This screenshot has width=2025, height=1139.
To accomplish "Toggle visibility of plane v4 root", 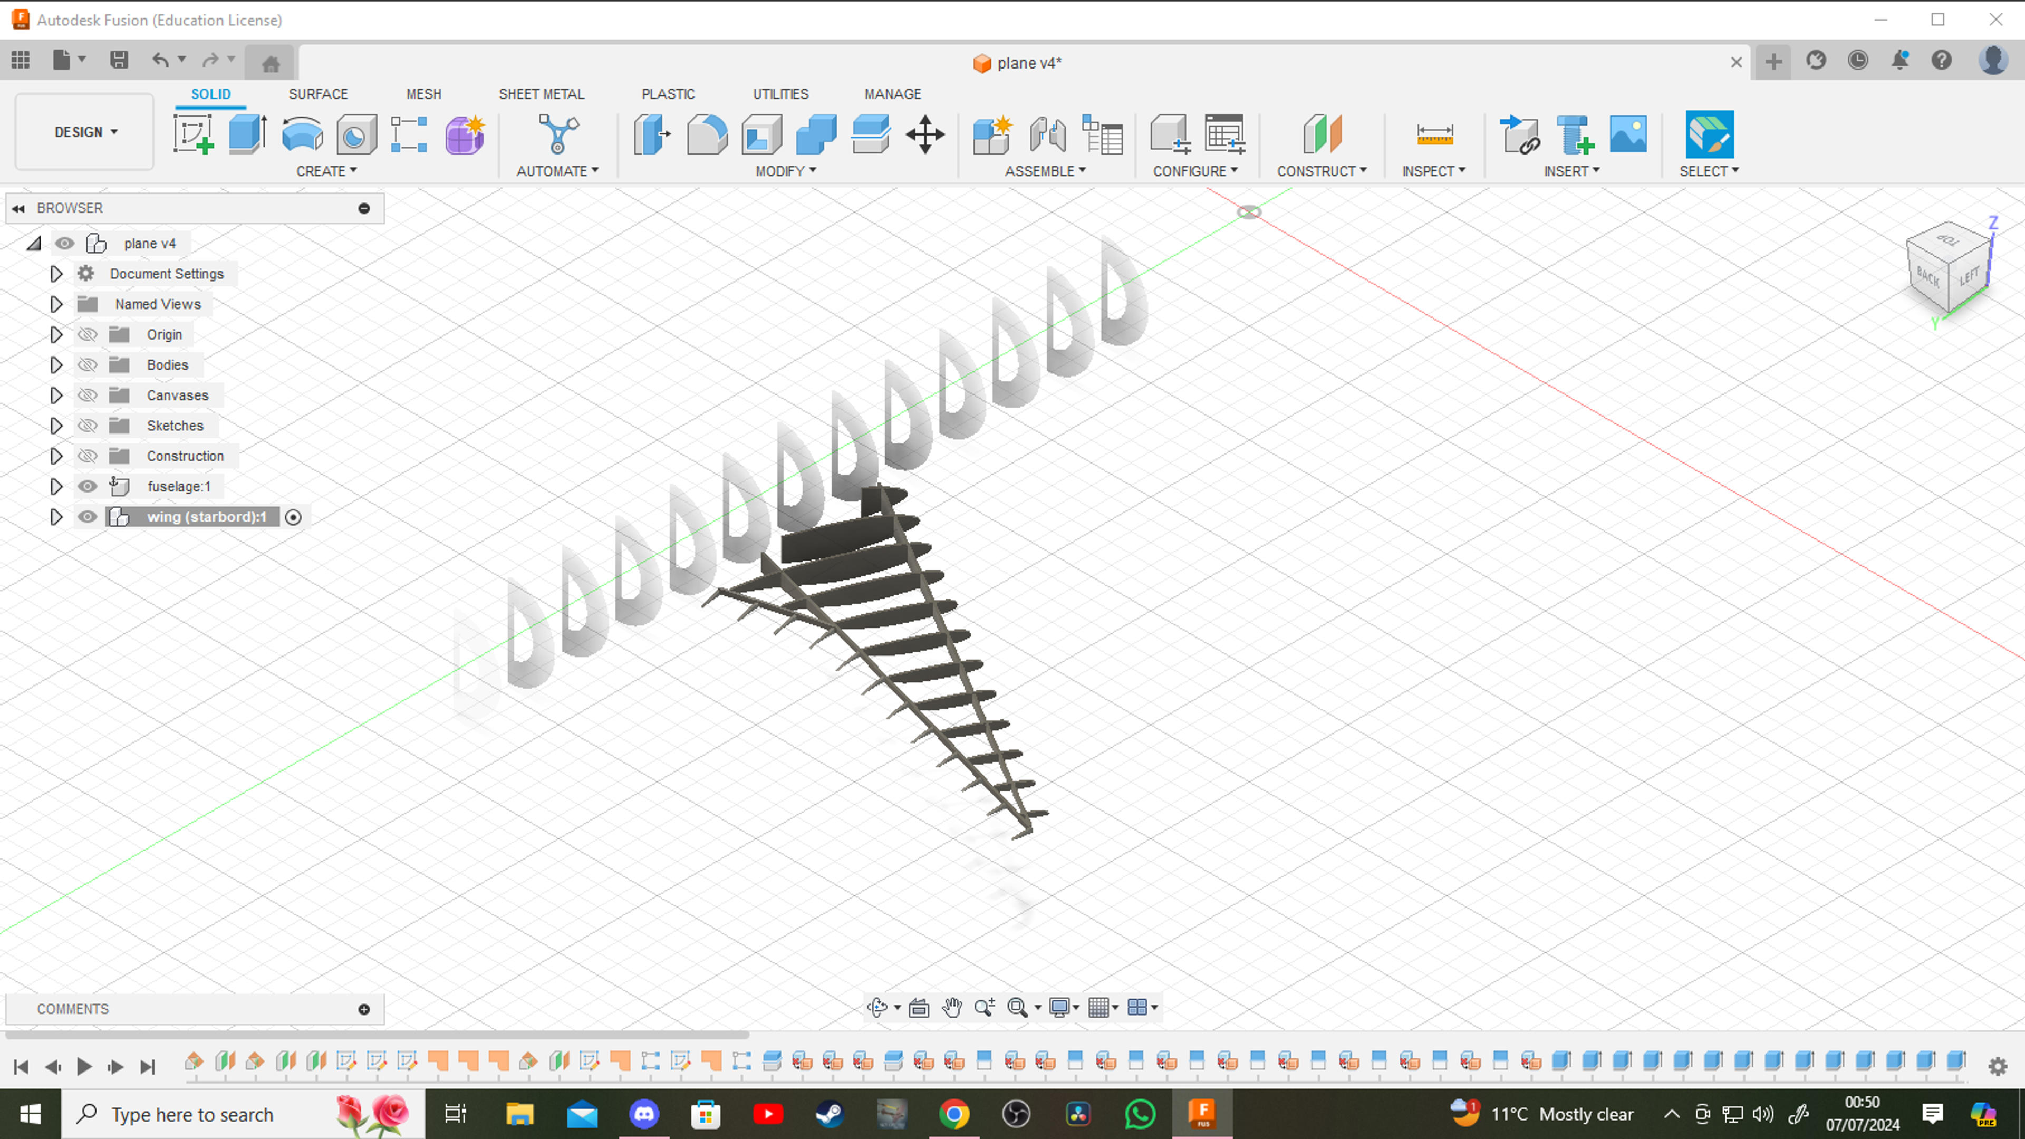I will click(x=64, y=244).
